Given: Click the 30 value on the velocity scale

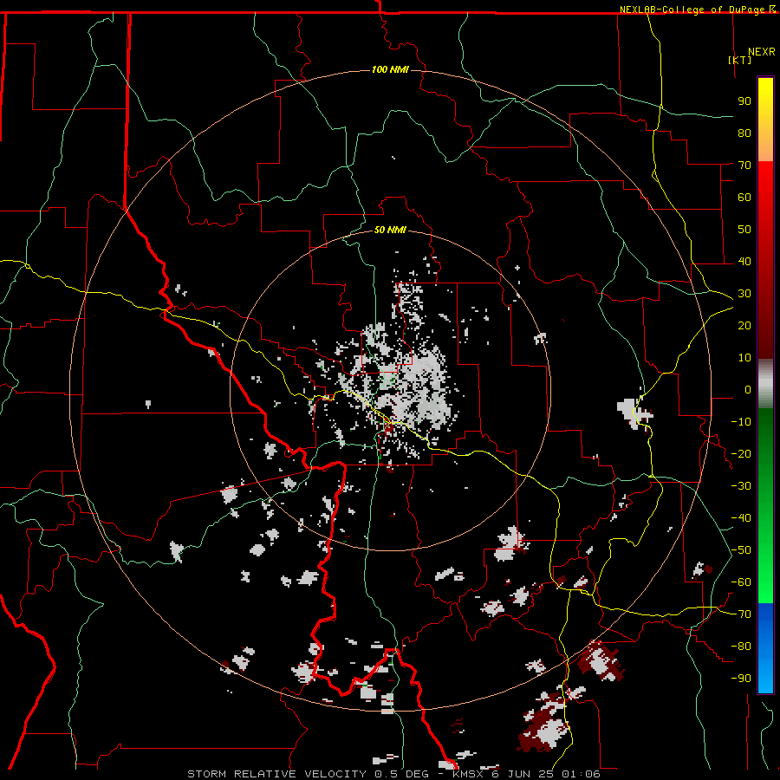Looking at the screenshot, I should [x=744, y=294].
